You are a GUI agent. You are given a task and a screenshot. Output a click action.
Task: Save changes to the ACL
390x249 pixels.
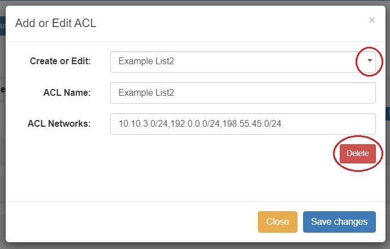tap(339, 221)
